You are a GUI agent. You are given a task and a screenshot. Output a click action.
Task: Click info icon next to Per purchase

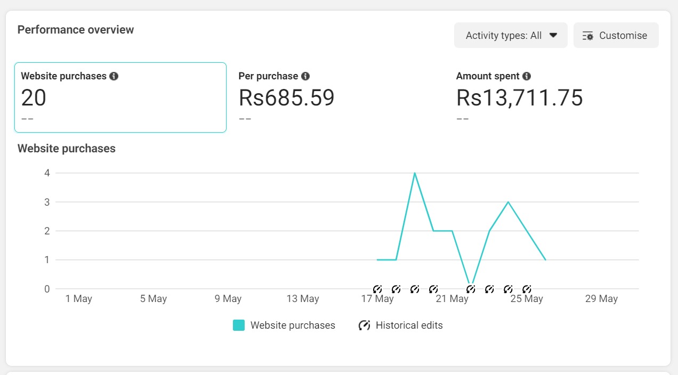305,76
